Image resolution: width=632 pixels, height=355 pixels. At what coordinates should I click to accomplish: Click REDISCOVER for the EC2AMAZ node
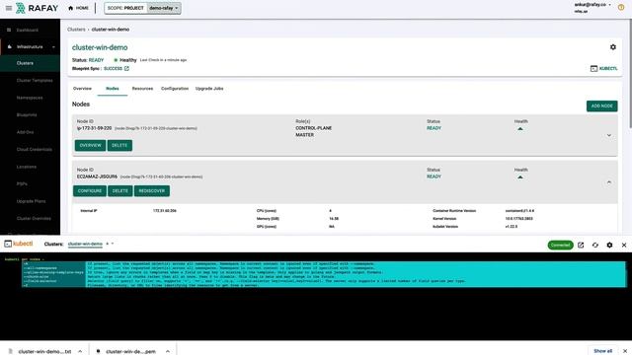(x=152, y=190)
